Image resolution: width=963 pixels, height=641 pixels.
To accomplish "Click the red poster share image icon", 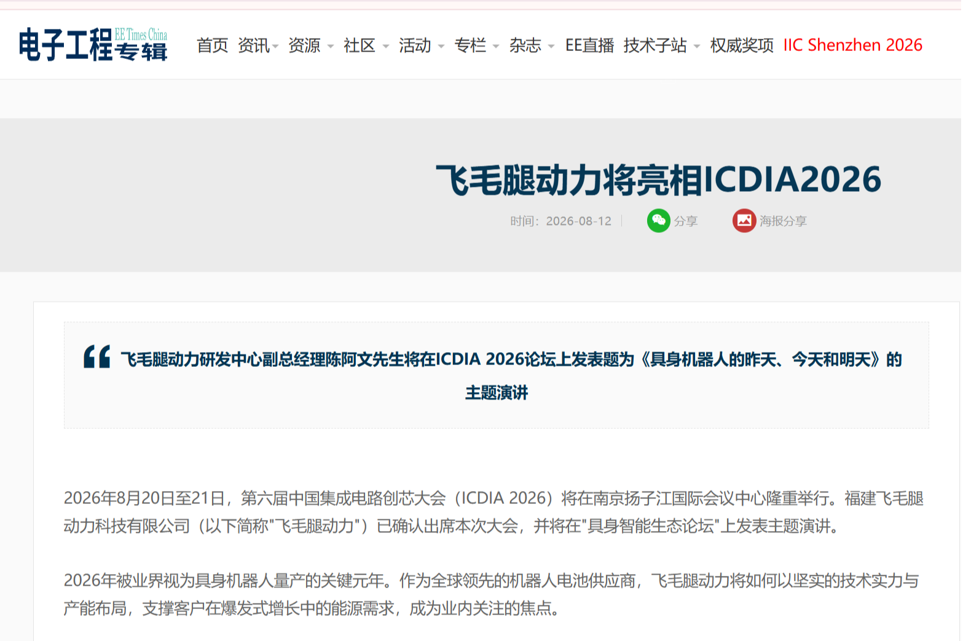I will click(744, 221).
